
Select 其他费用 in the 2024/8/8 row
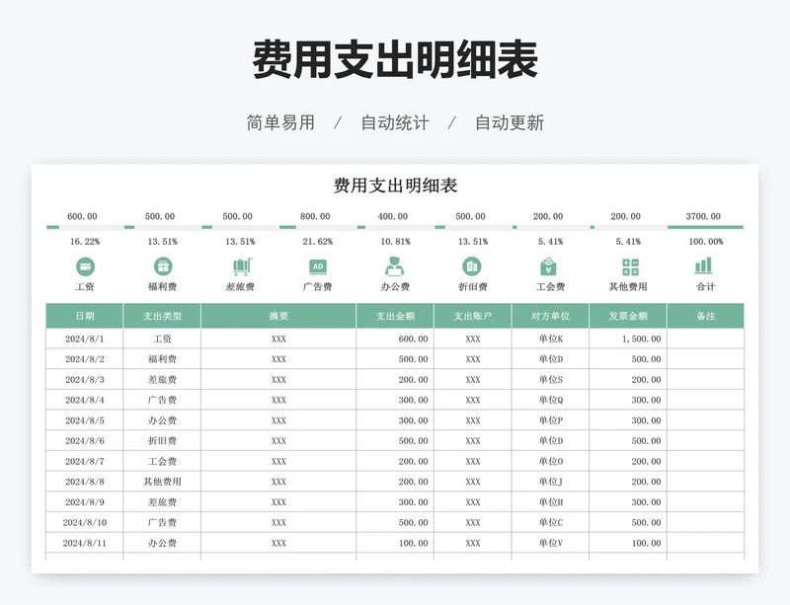pyautogui.click(x=162, y=482)
